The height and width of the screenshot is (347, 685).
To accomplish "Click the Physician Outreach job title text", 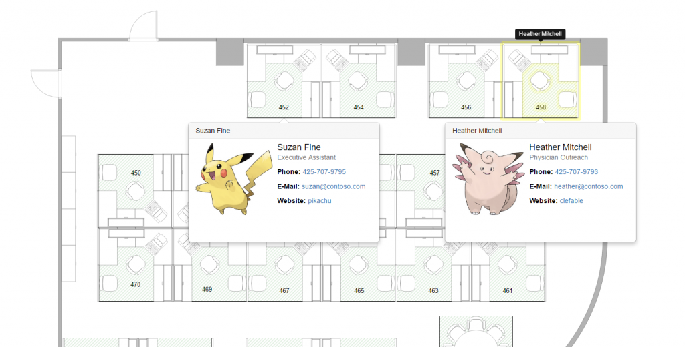I will (559, 157).
